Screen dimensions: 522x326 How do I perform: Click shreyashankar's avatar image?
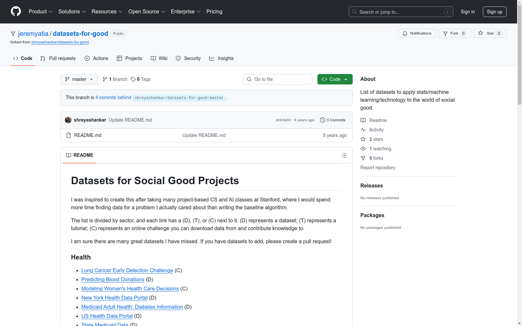click(x=68, y=120)
